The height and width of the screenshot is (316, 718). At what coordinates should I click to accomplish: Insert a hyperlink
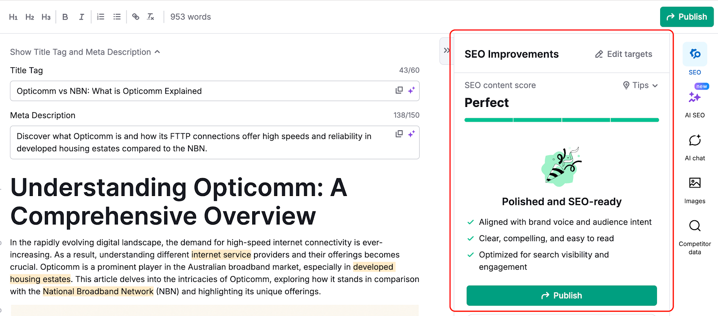[135, 17]
